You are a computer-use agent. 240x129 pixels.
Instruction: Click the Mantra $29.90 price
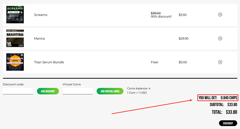[184, 39]
